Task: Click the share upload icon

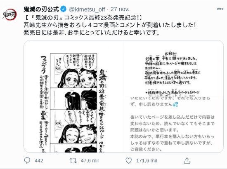Action: click(x=187, y=160)
